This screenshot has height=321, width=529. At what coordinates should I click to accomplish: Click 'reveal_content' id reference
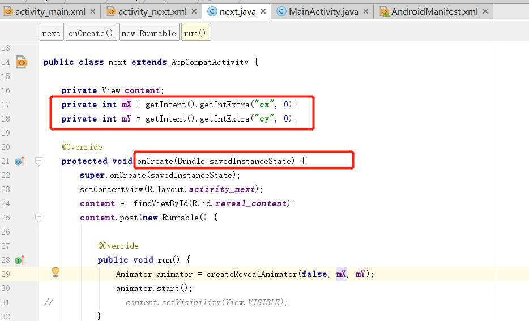(x=251, y=203)
